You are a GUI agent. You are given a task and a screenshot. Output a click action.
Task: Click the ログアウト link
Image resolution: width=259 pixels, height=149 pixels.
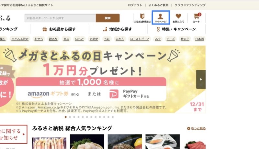pyautogui.click(x=135, y=5)
